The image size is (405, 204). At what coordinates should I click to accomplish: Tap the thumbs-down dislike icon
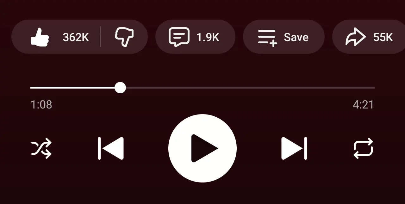point(124,37)
